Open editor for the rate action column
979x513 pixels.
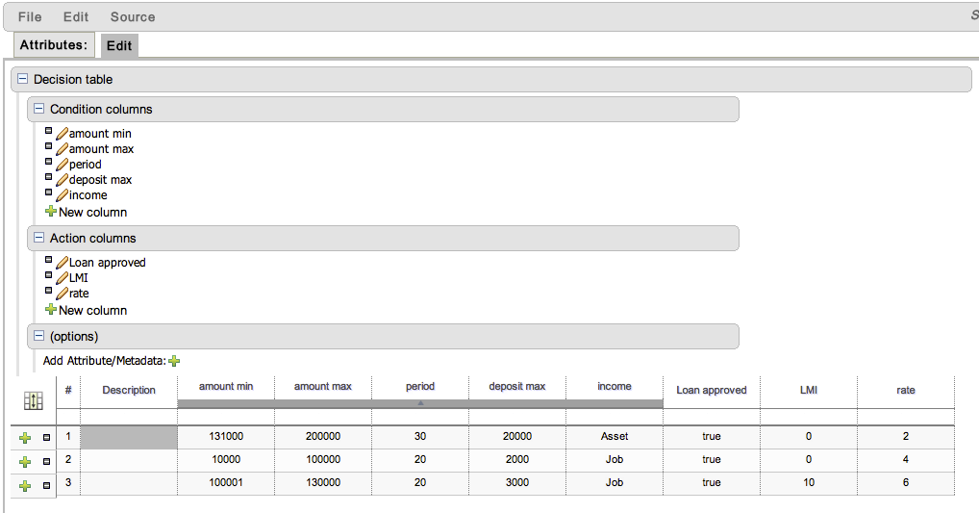coord(63,294)
